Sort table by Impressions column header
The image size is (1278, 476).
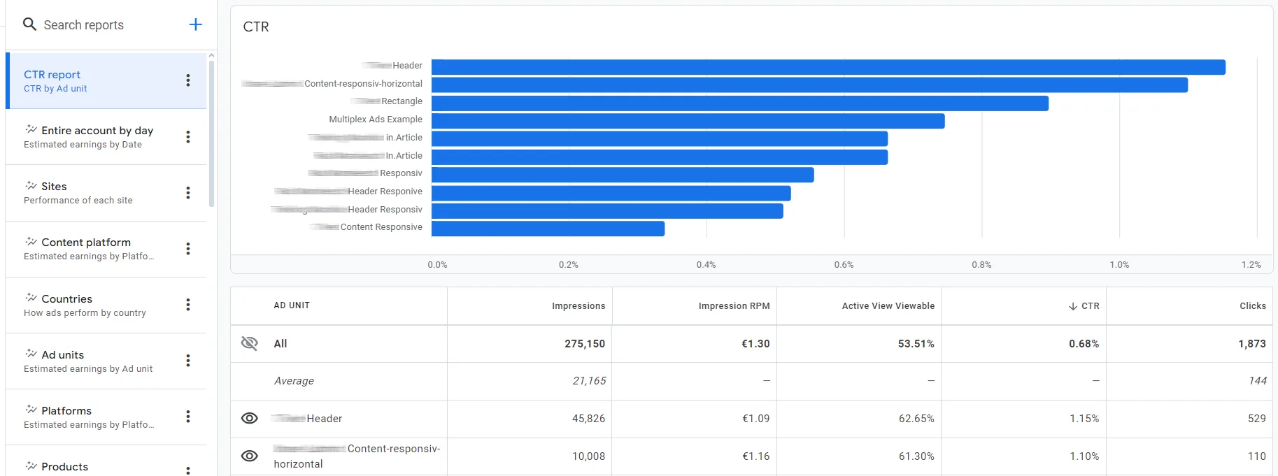(578, 306)
